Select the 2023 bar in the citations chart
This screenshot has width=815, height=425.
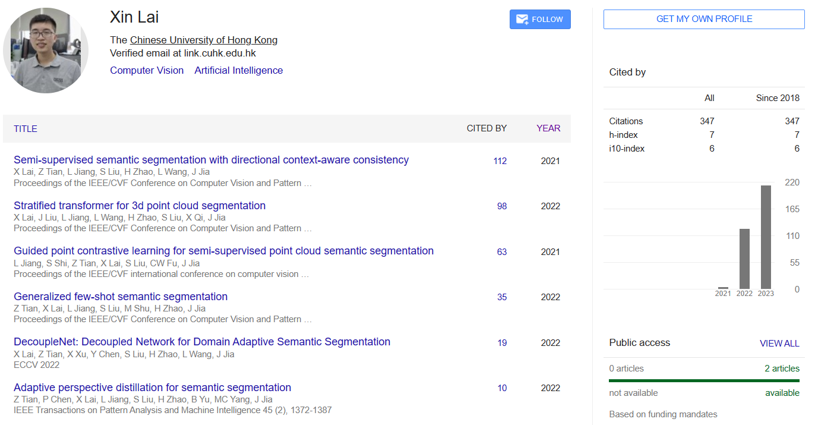coord(766,238)
